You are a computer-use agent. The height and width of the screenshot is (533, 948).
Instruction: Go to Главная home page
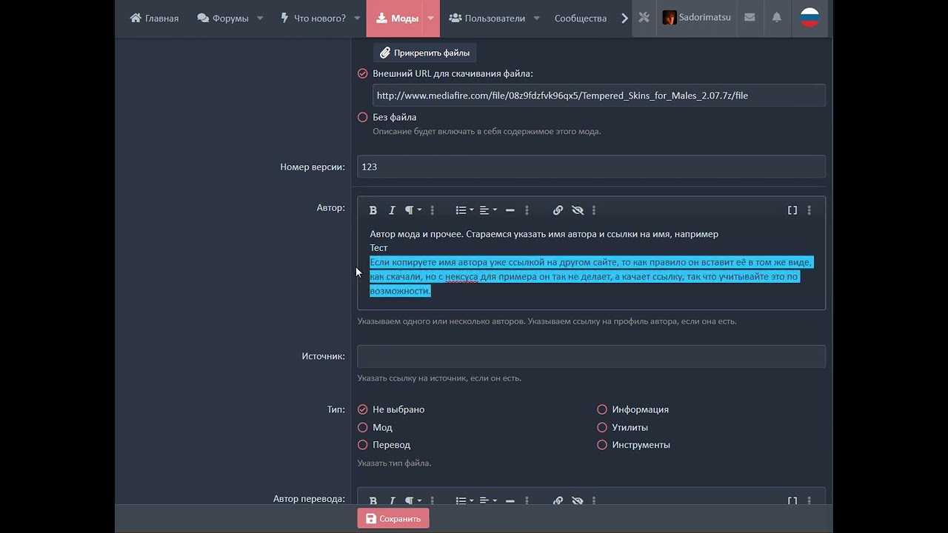154,18
